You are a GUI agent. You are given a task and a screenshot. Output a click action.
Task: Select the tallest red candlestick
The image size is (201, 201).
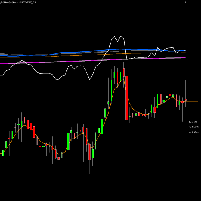(x=127, y=98)
